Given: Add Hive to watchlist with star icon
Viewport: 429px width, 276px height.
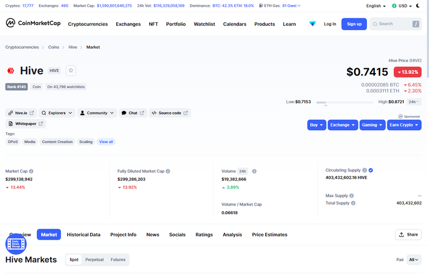Looking at the screenshot, I should coord(71,70).
